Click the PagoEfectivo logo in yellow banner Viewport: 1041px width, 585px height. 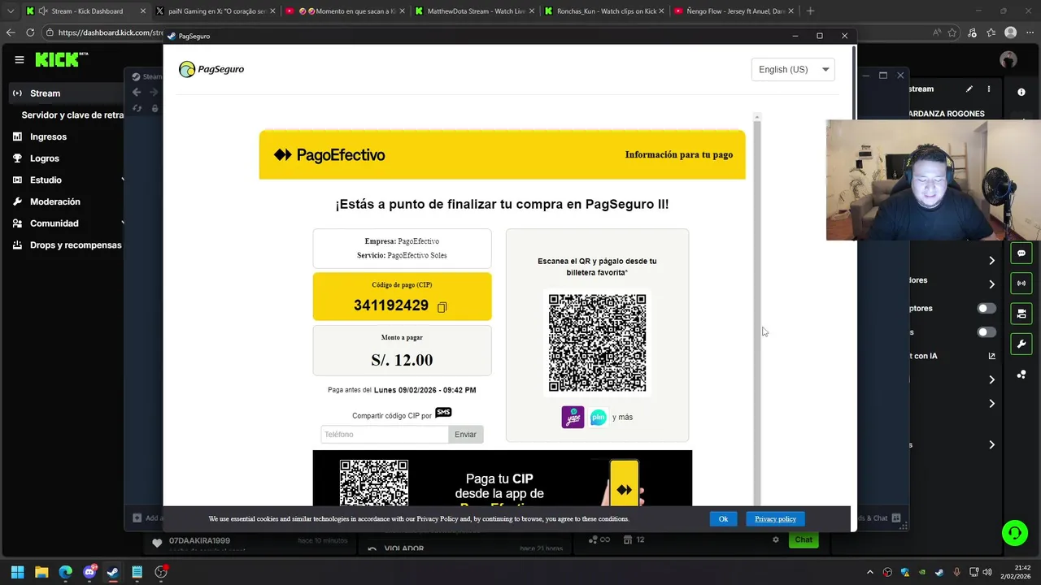coord(329,154)
